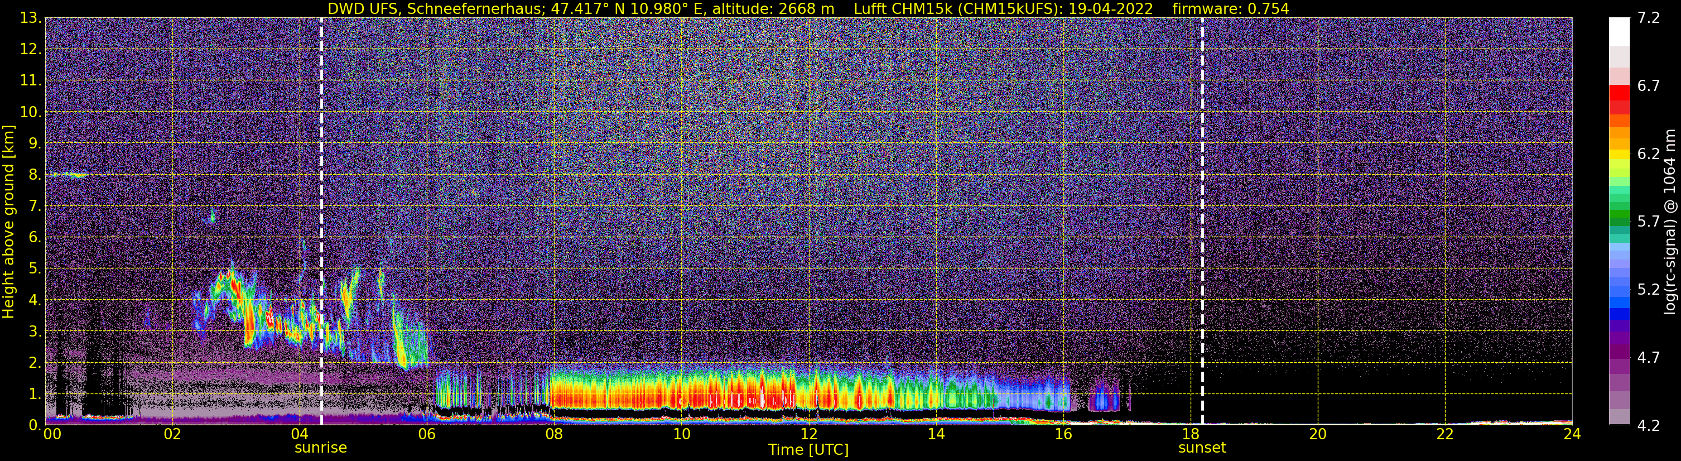Click time axis tick label 06
The height and width of the screenshot is (461, 1681).
coord(427,435)
